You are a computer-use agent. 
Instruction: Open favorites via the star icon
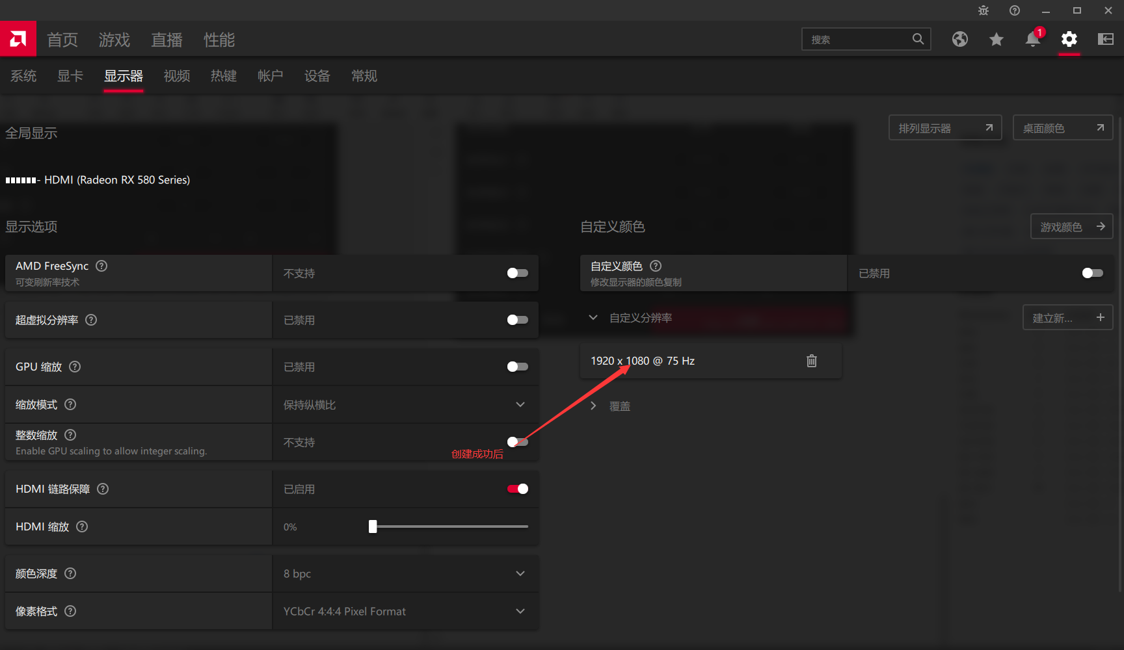(997, 40)
